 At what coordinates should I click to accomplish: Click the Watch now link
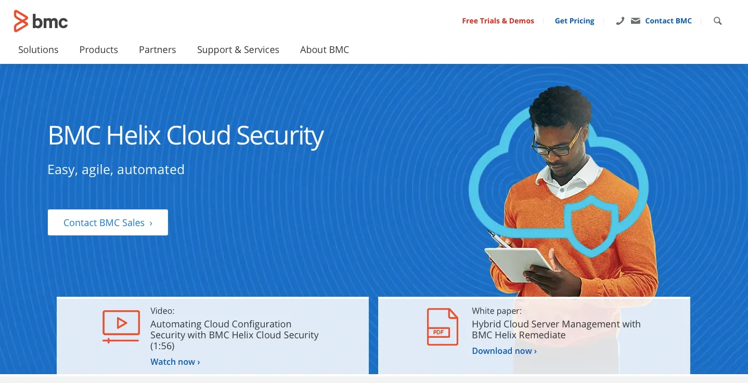click(x=175, y=362)
